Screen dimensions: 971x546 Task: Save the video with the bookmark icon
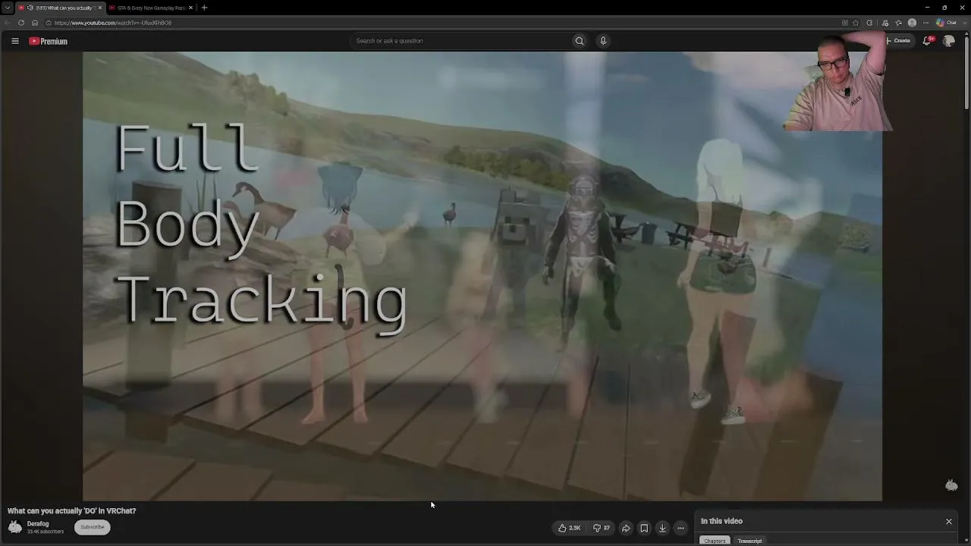644,528
